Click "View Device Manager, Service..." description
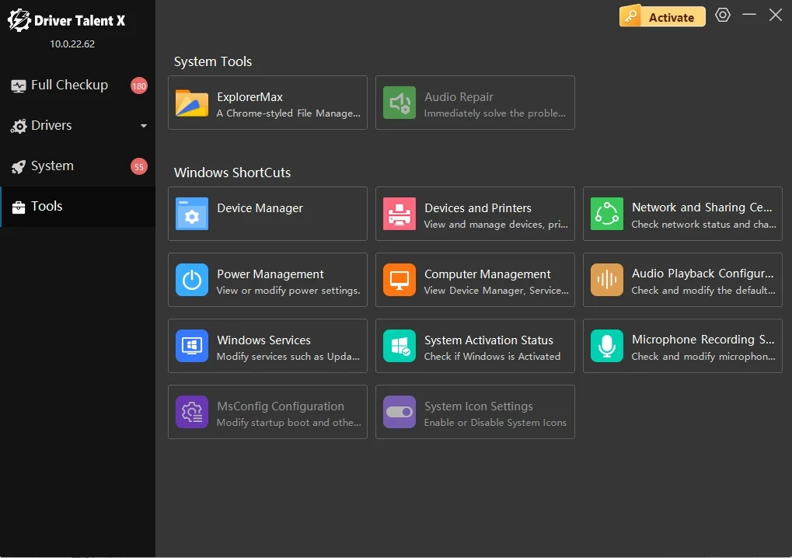 click(496, 291)
